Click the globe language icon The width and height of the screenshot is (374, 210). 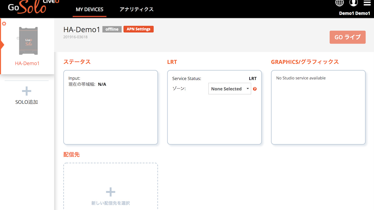pyautogui.click(x=339, y=3)
